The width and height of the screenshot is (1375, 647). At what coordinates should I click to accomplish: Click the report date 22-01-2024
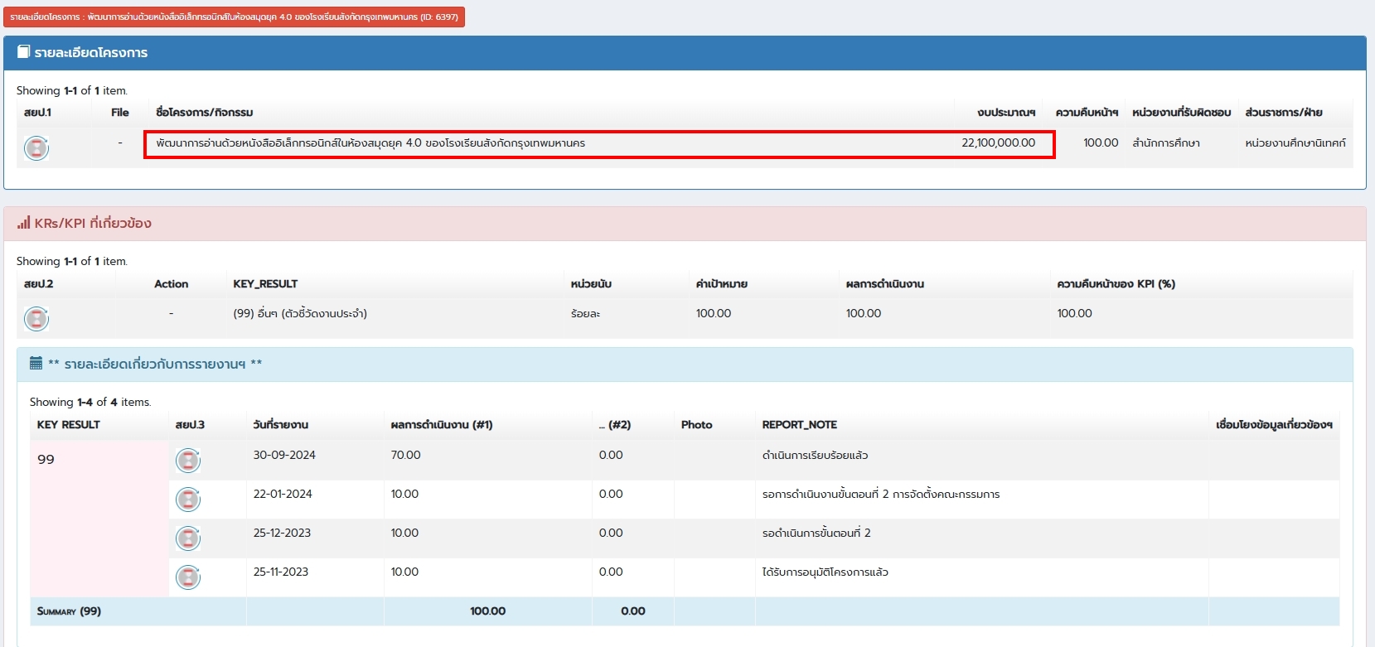(x=283, y=495)
